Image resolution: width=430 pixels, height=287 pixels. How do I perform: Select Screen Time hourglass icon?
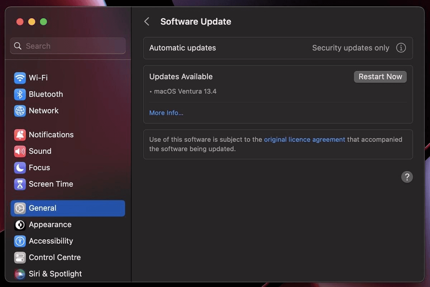point(20,184)
